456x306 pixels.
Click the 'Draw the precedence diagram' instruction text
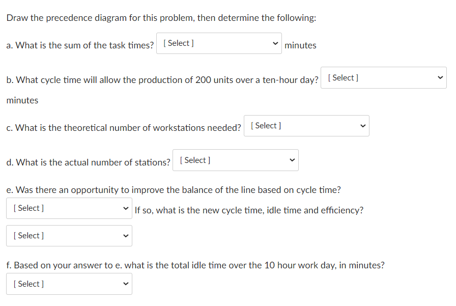click(x=161, y=18)
